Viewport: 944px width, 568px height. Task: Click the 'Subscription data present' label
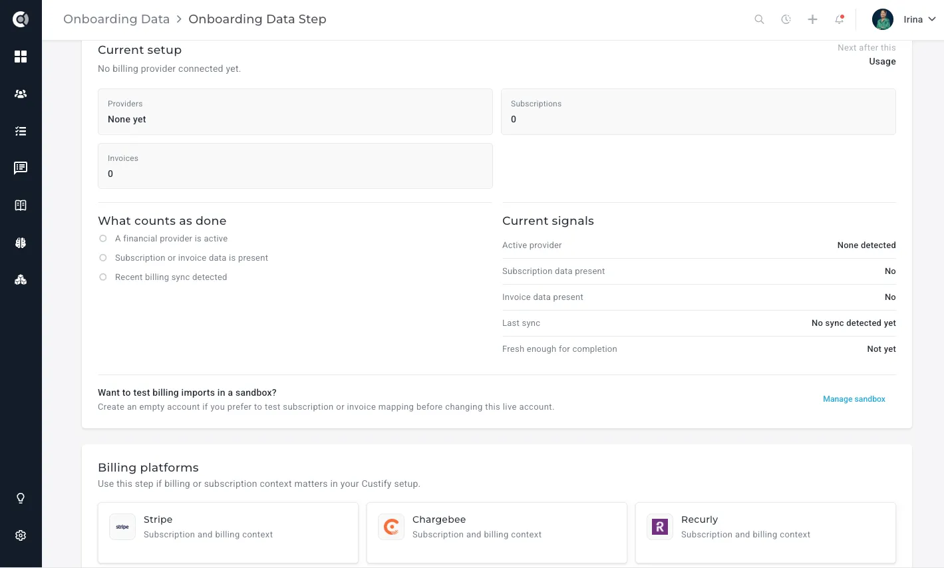[x=553, y=271]
